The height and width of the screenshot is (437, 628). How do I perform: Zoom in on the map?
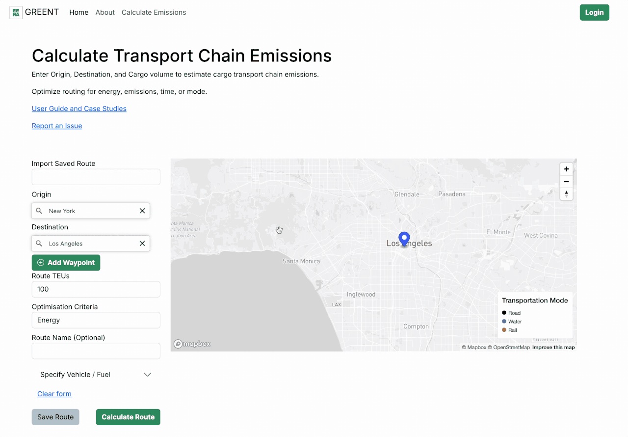566,169
